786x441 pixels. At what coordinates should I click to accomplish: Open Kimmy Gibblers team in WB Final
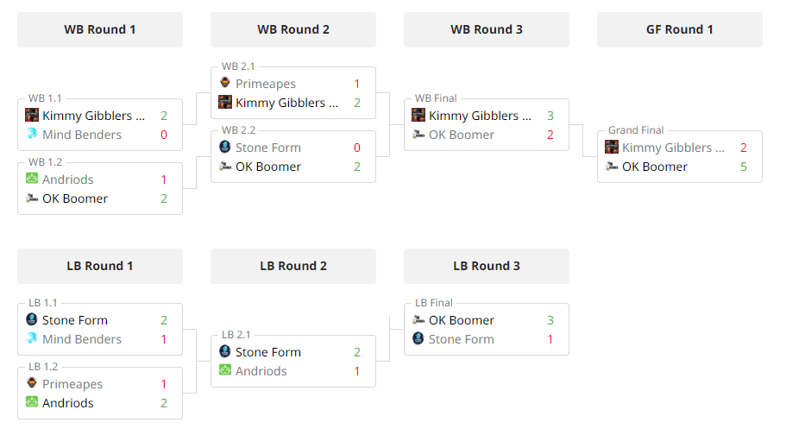480,116
